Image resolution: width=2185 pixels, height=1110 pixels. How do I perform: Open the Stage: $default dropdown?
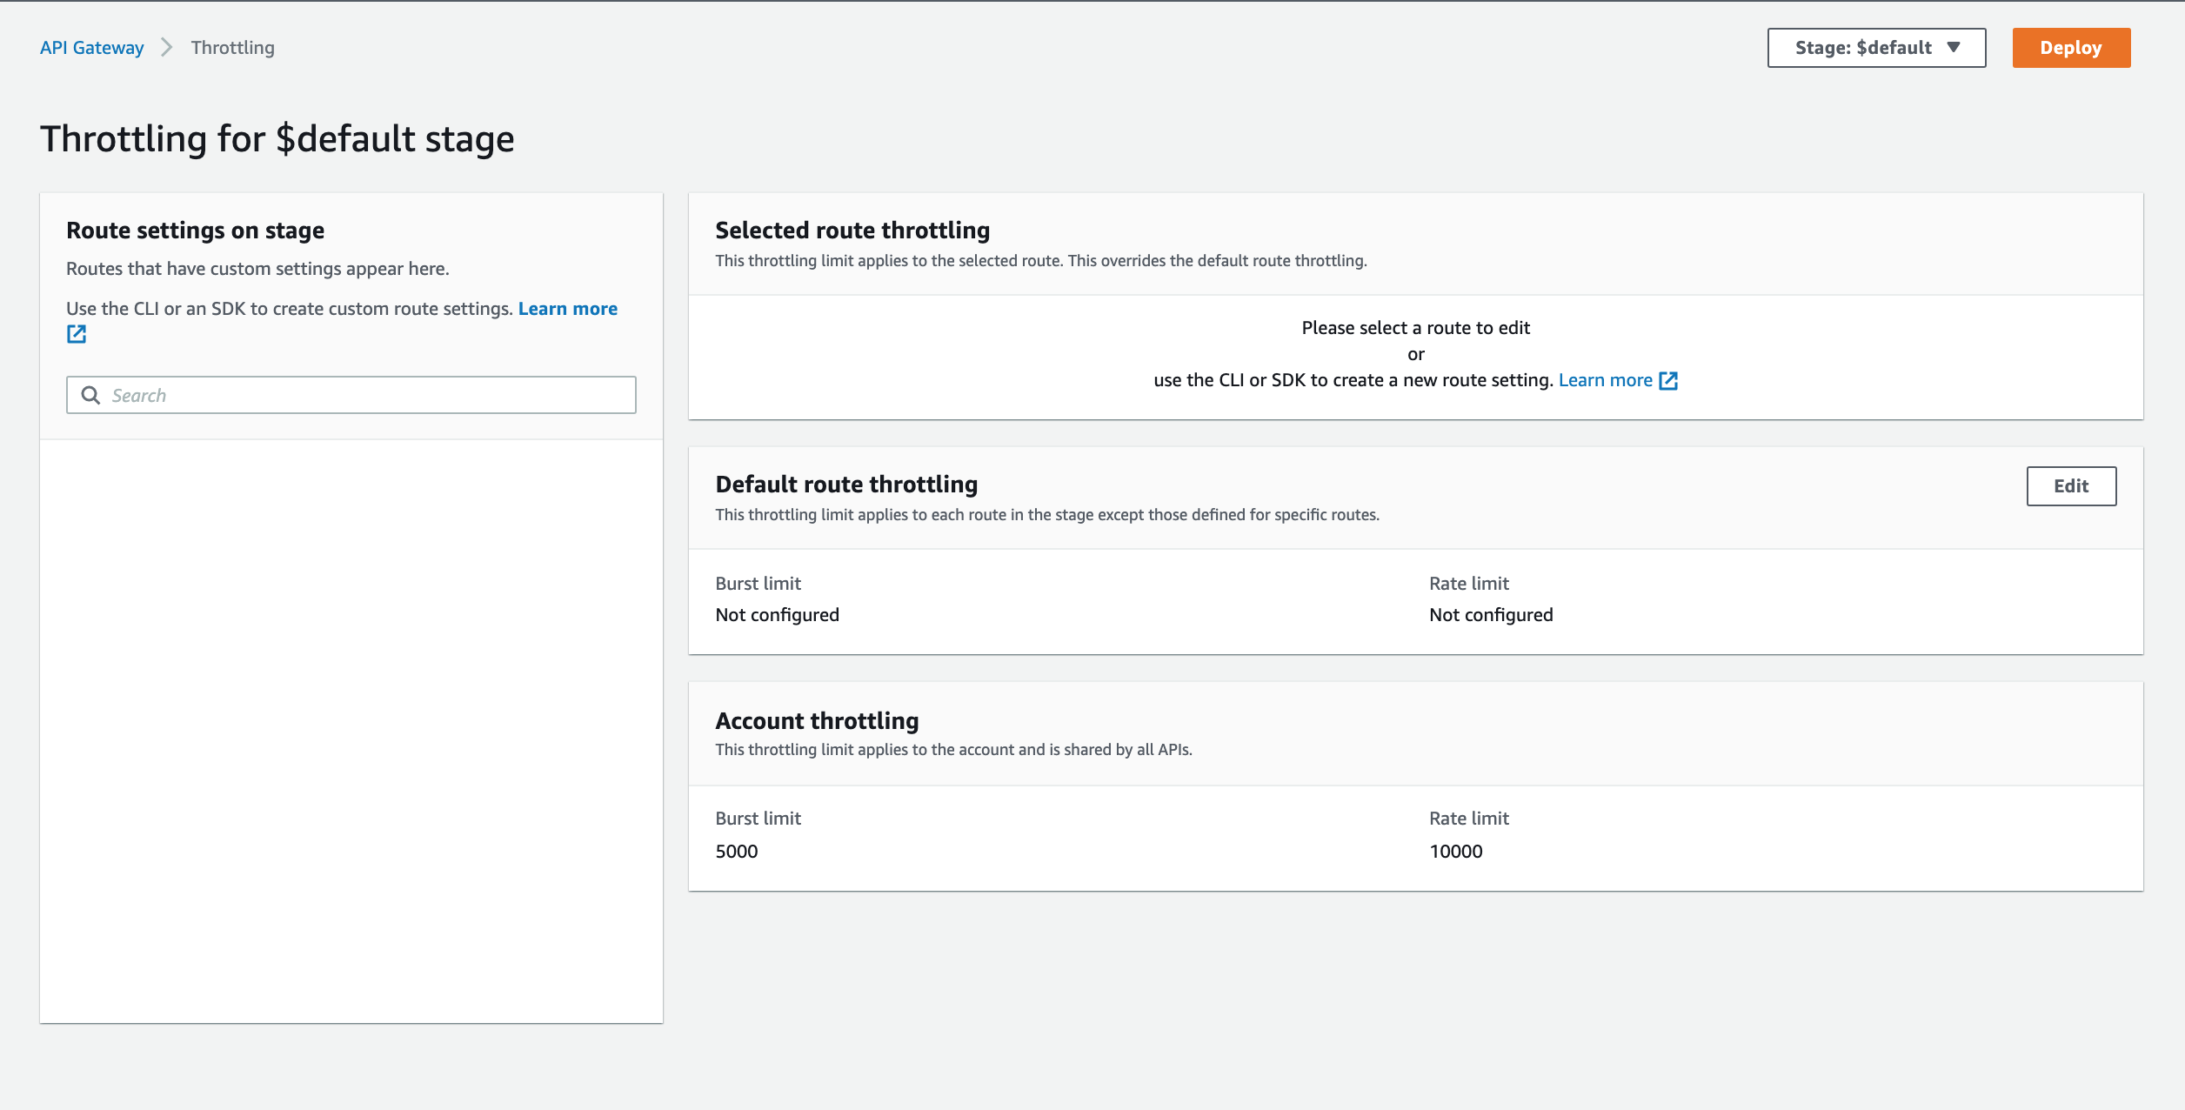[x=1875, y=48]
